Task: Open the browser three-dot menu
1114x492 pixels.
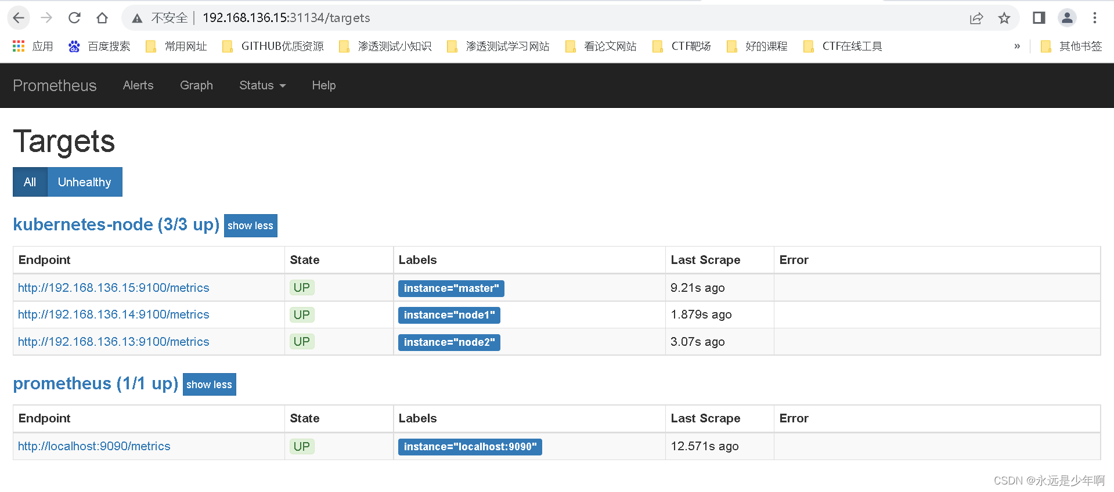Action: pos(1095,18)
